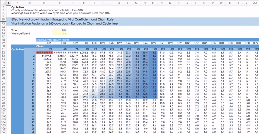The height and width of the screenshot is (134, 259).
Task: Click 'Meaningful results have with a low cycle time' line
Action: 61,13
